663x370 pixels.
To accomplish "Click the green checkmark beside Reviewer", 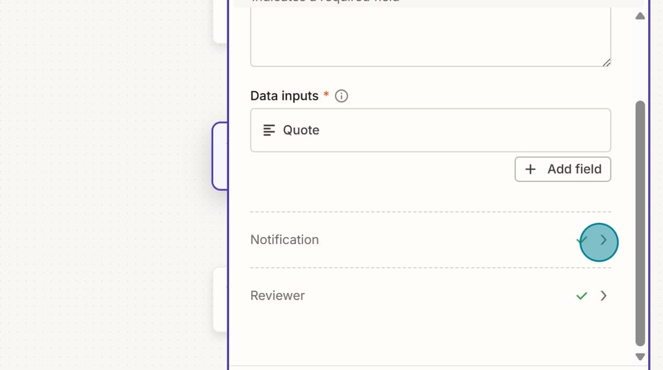I will (x=581, y=296).
